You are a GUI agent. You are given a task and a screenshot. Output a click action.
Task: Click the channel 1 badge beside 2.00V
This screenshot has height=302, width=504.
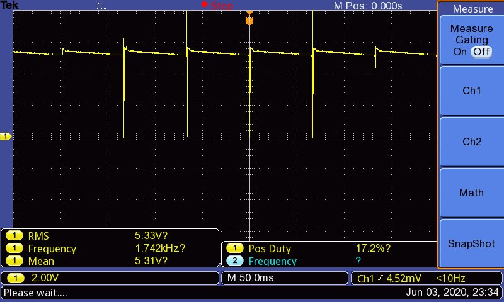15,278
